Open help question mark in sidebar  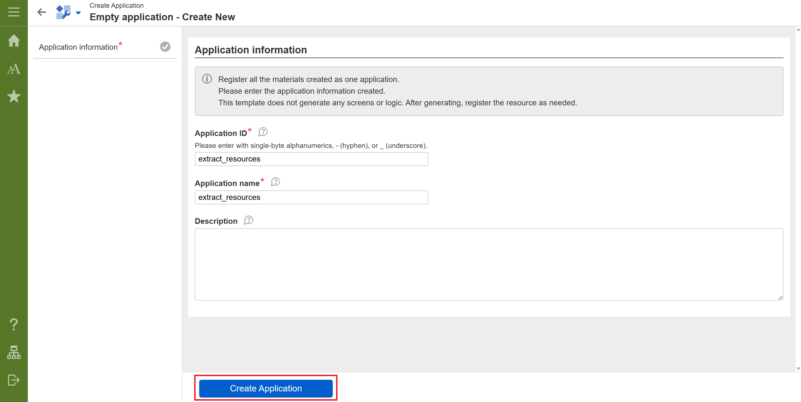[x=14, y=324]
